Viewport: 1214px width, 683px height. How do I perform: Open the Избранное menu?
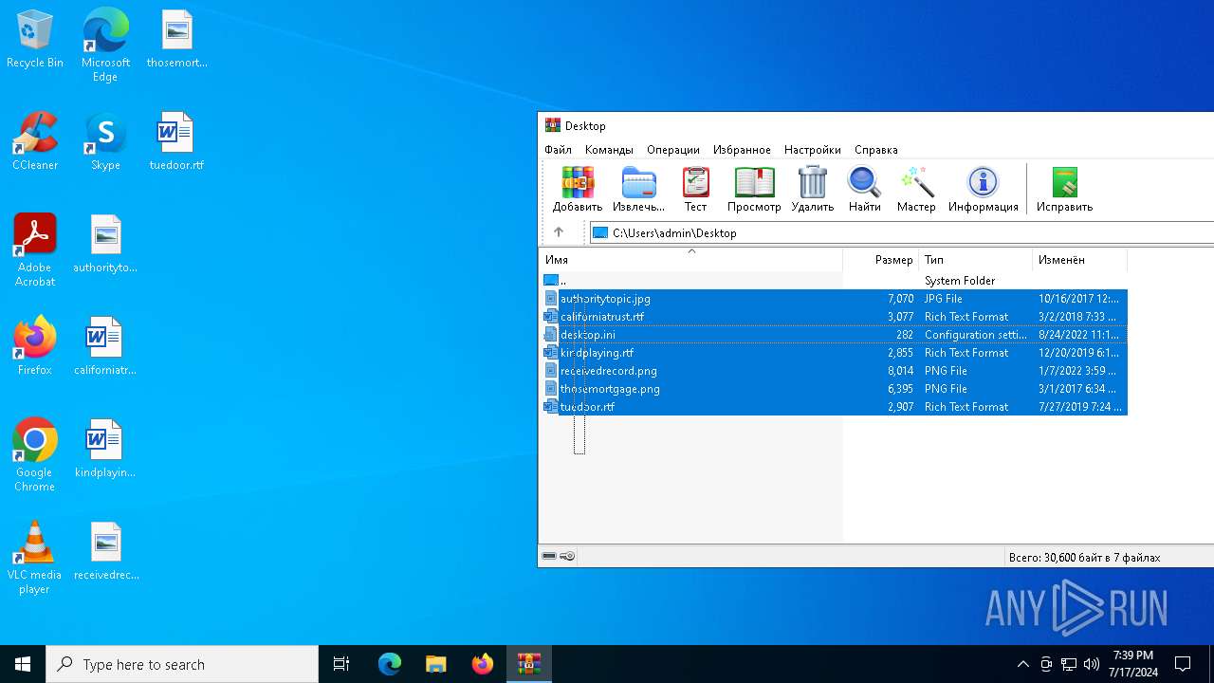tap(742, 150)
